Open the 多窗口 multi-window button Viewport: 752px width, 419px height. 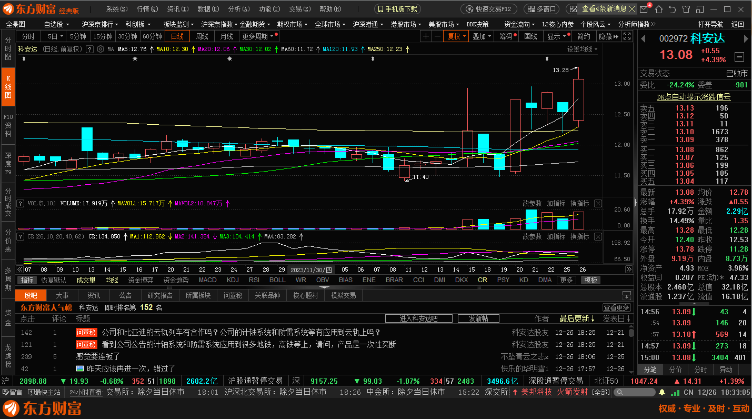click(x=543, y=9)
